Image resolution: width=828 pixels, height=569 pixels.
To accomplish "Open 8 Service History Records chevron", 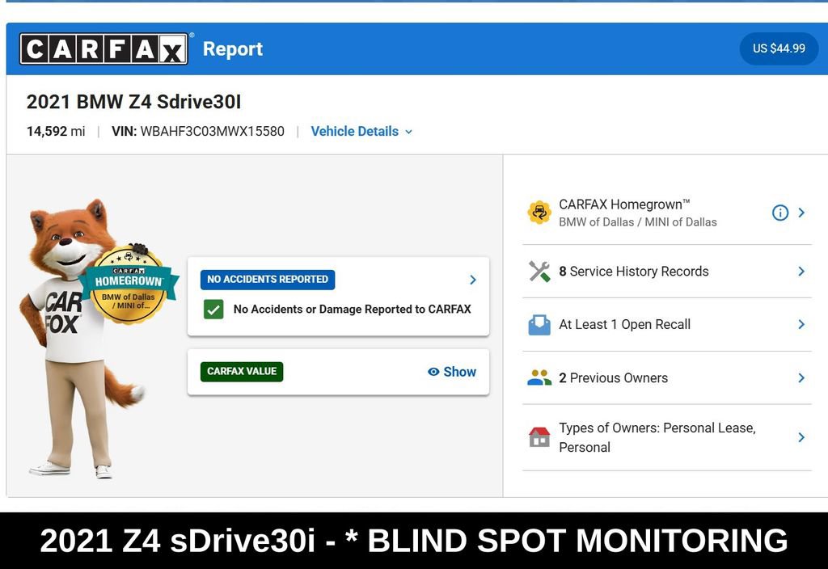I will click(x=801, y=272).
